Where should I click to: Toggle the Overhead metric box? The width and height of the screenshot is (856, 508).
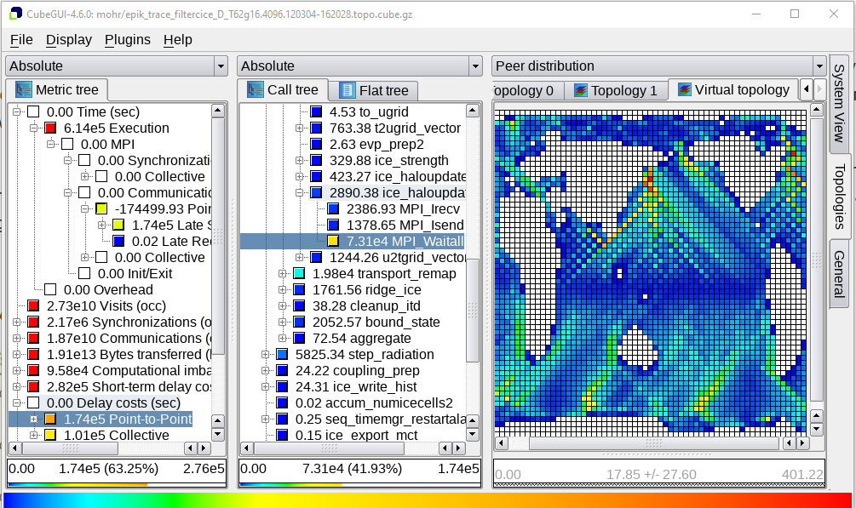(x=50, y=289)
